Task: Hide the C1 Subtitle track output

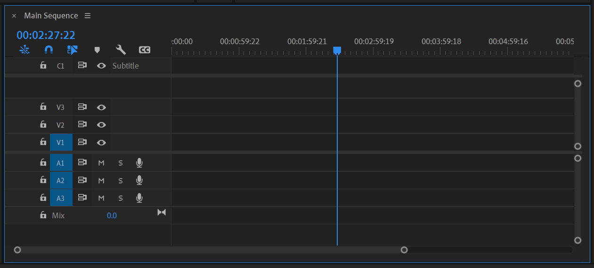Action: click(101, 66)
